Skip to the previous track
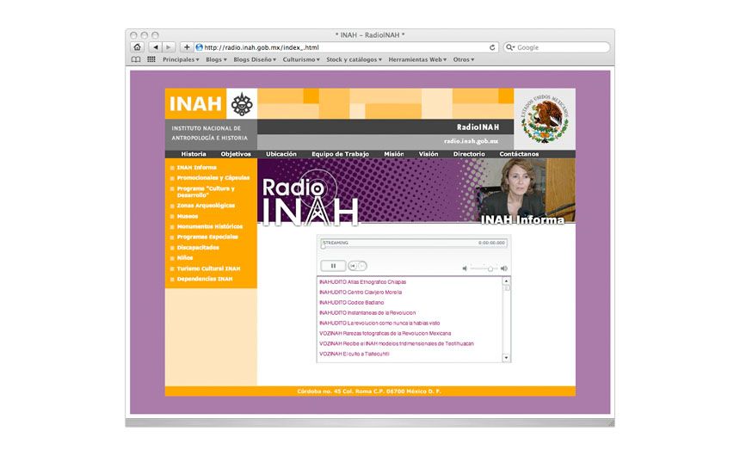This screenshot has height=456, width=740. pos(353,266)
